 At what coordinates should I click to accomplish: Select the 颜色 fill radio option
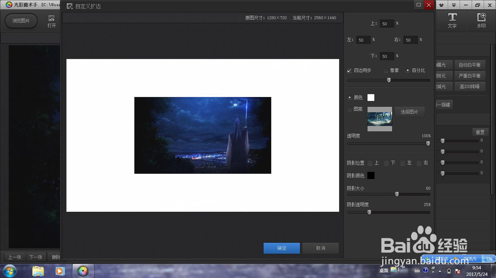(x=350, y=97)
